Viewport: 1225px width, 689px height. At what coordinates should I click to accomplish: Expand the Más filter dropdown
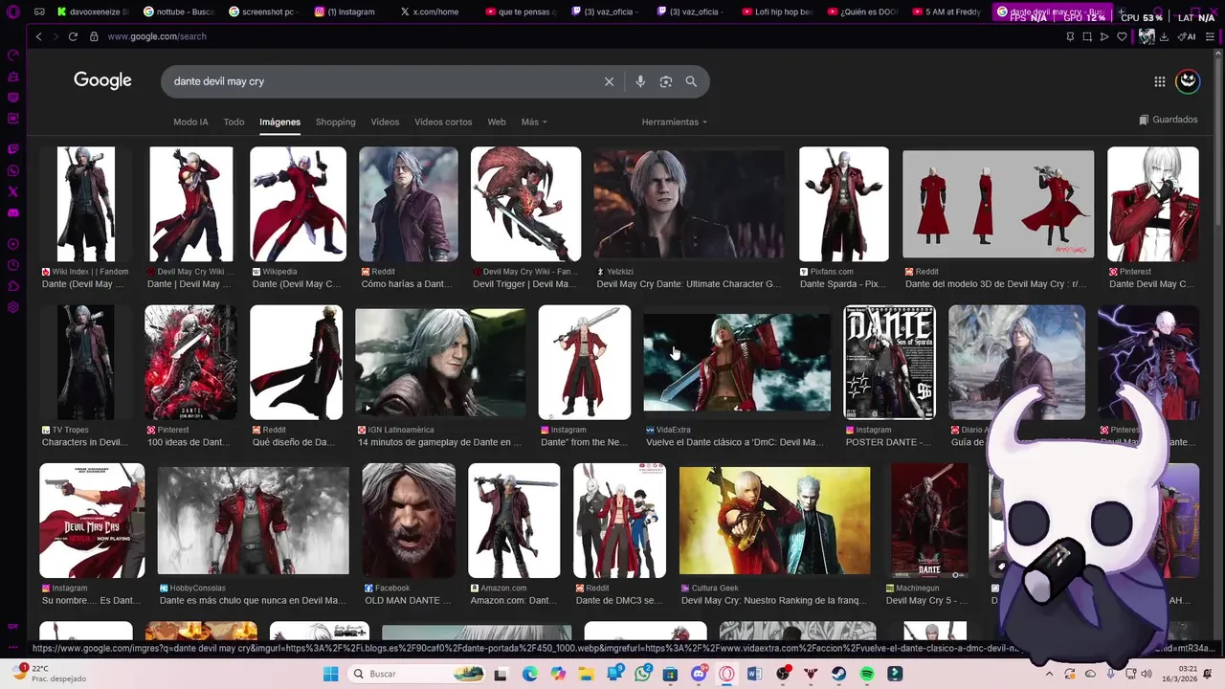click(534, 122)
